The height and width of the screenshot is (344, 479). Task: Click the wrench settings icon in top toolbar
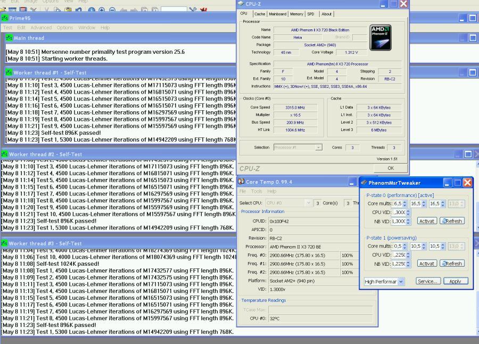click(193, 10)
